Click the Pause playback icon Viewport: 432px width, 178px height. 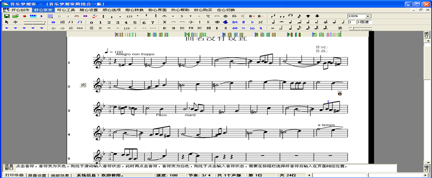[59, 16]
